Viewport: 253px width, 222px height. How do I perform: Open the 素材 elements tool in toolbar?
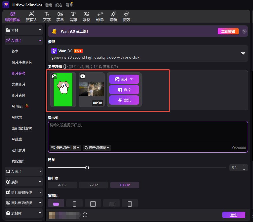coord(86,17)
